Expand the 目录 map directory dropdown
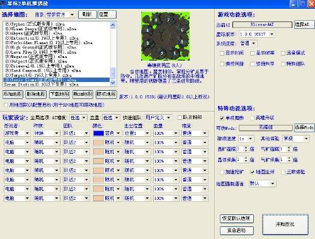The image size is (315, 239). [72, 15]
